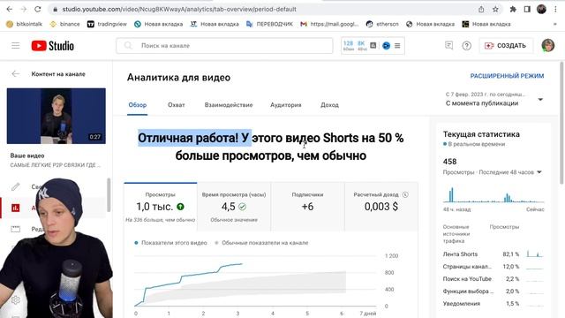Open the tradingview bookmark
This screenshot has width=565, height=318.
click(x=107, y=24)
